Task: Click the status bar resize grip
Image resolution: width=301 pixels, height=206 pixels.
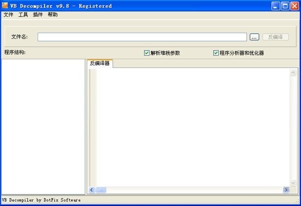Action: (x=297, y=201)
